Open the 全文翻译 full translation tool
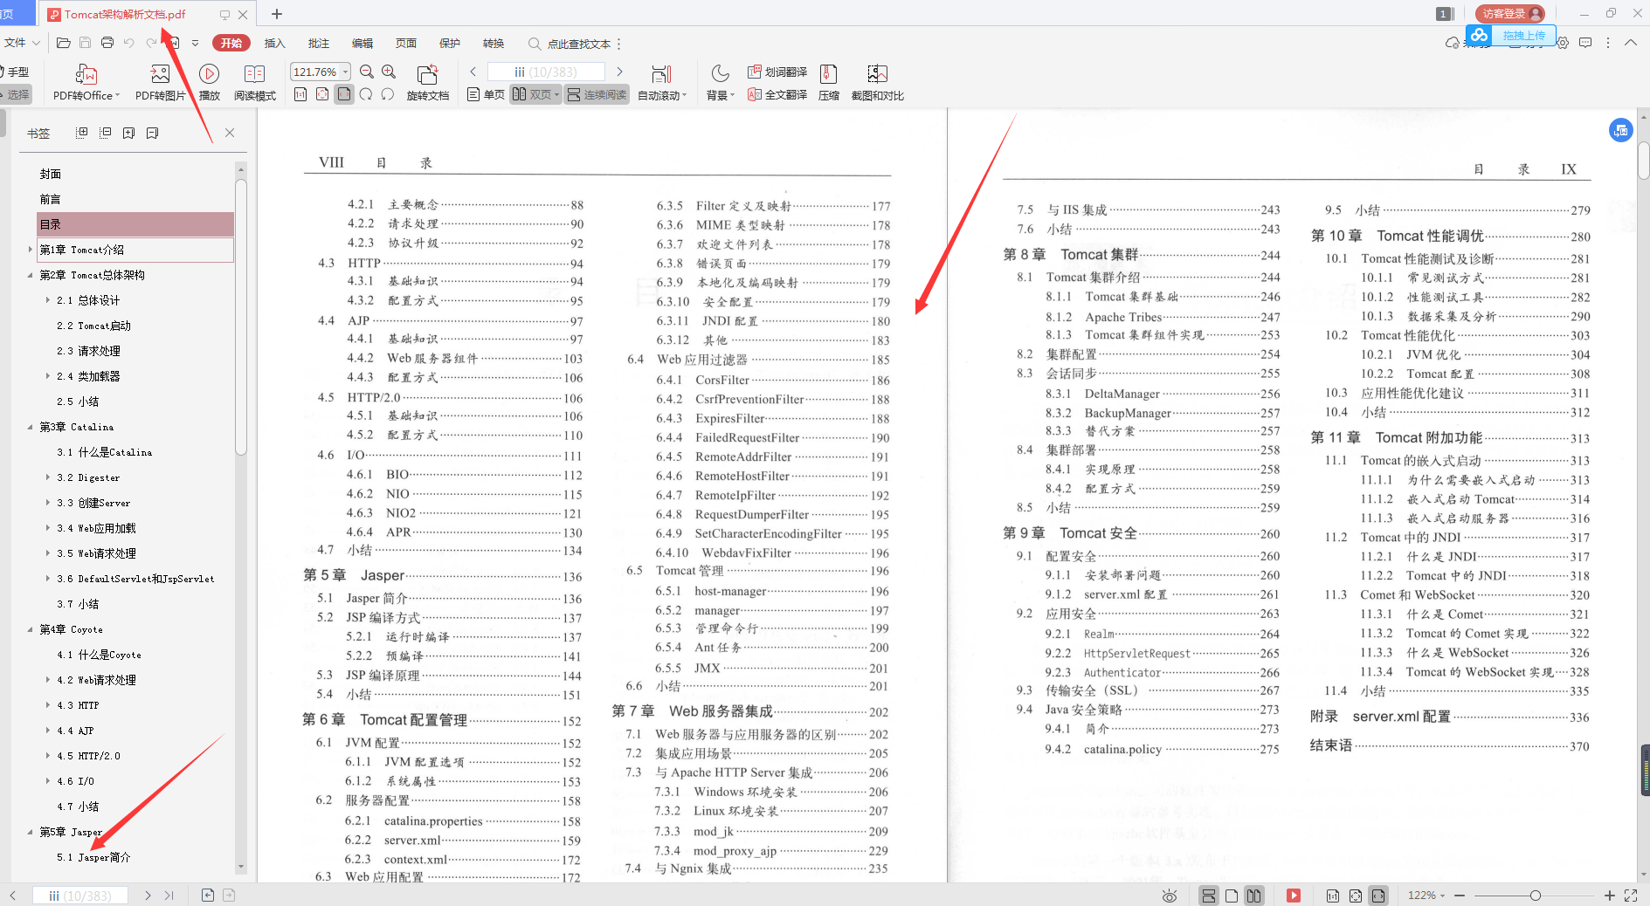The width and height of the screenshot is (1650, 906). (x=777, y=94)
